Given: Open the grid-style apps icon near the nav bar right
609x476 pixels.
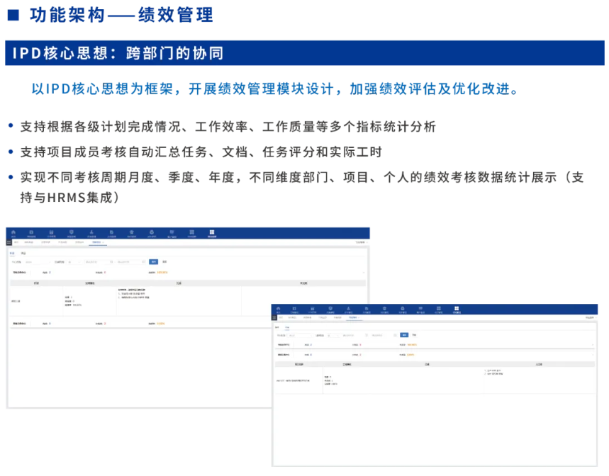Looking at the screenshot, I should pyautogui.click(x=192, y=232).
